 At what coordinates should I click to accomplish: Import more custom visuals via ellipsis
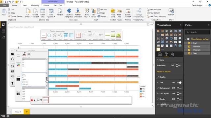point(163,49)
